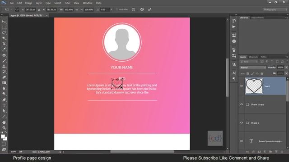289x162 pixels.
Task: Select the Line shape tool
Action: pyautogui.click(x=4, y=116)
